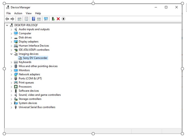
Task: Click the Back arrow toolbar icon
Action: pos(7,19)
